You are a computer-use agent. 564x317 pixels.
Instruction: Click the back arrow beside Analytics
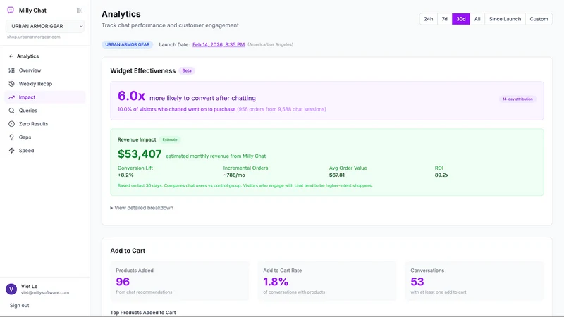pyautogui.click(x=11, y=56)
